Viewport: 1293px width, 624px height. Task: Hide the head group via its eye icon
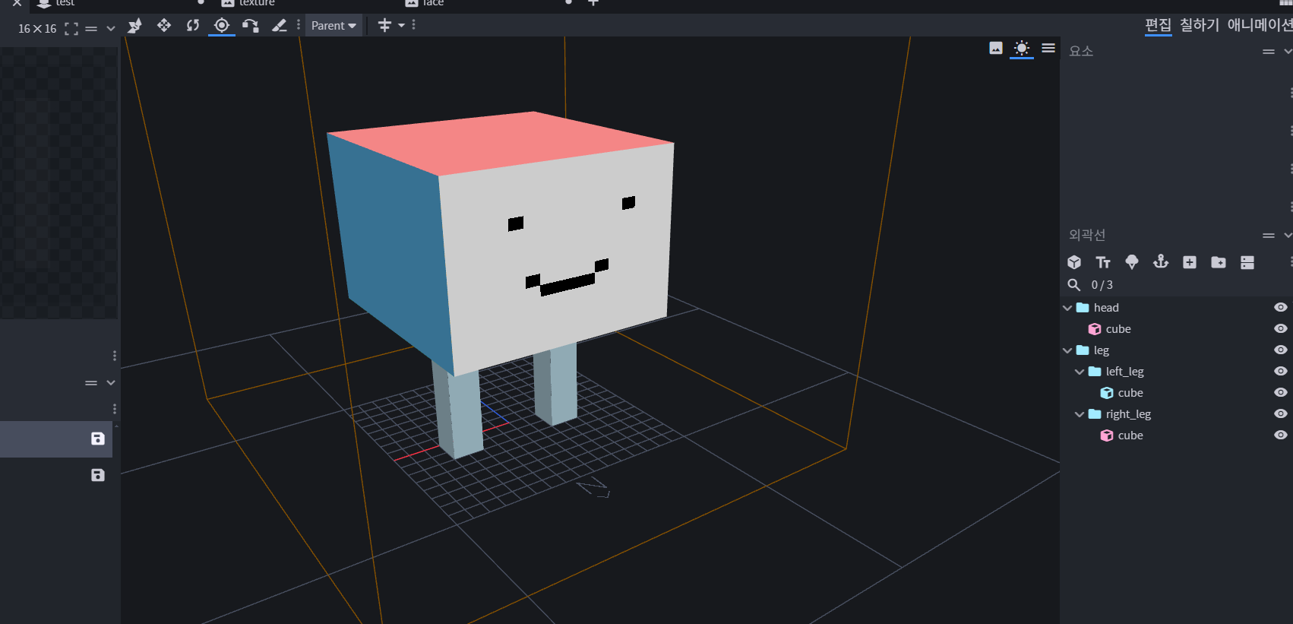[1281, 308]
